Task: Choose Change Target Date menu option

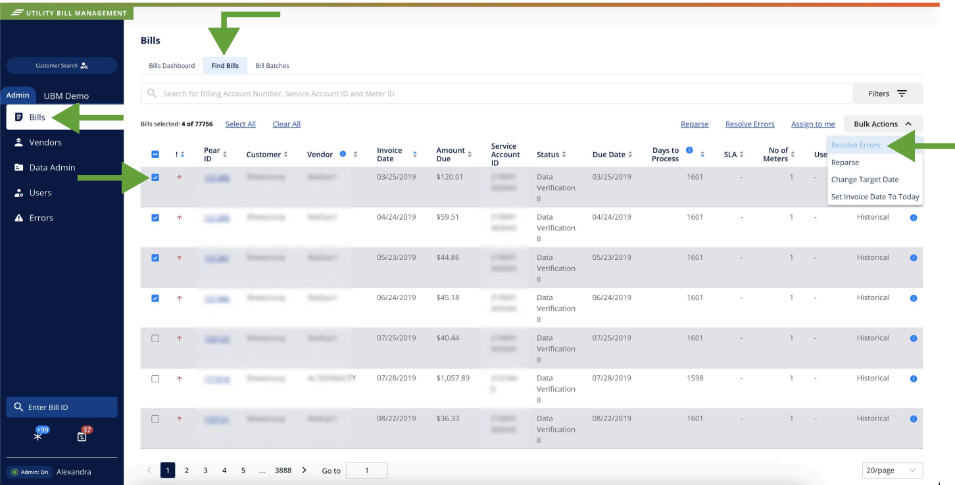Action: click(865, 180)
